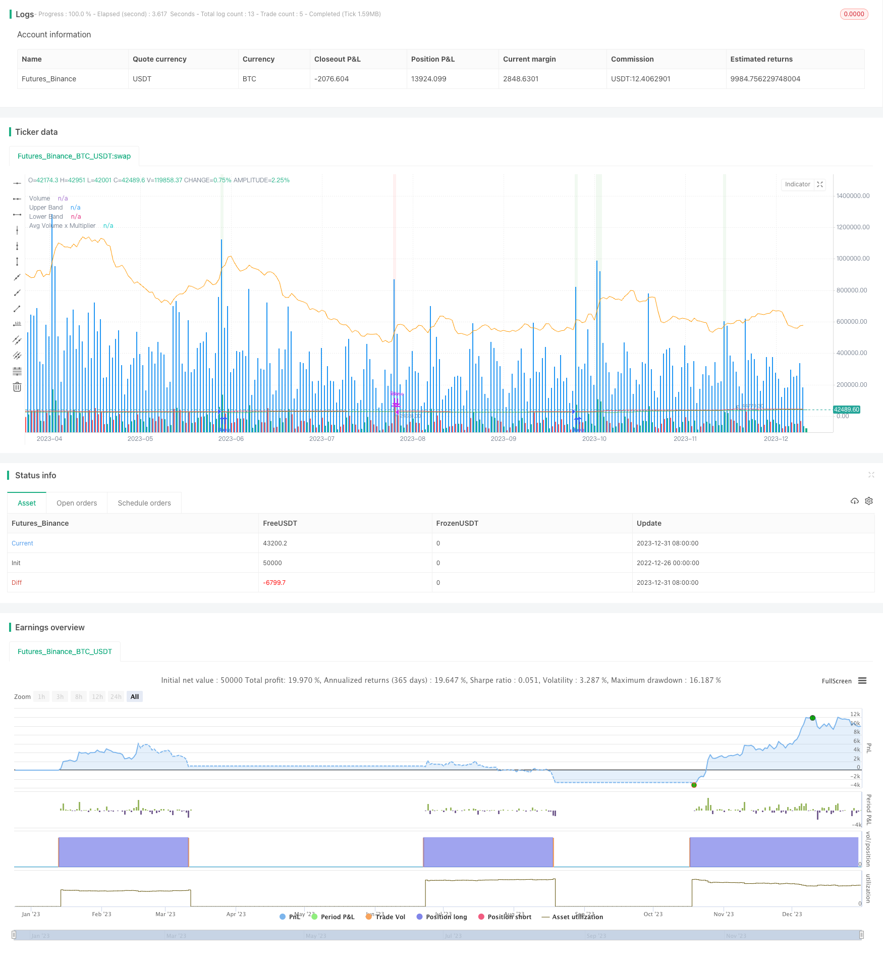Image resolution: width=883 pixels, height=955 pixels.
Task: Set chart zoom to All
Action: pos(135,696)
